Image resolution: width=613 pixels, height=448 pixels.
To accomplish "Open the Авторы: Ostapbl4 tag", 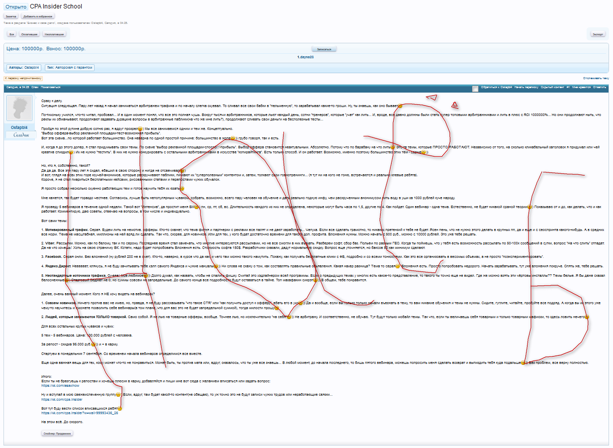I will pos(24,68).
